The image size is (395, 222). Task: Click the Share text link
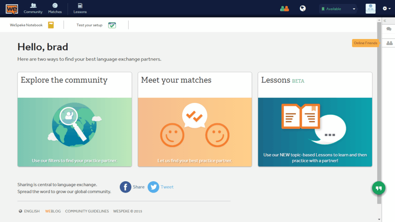139,187
